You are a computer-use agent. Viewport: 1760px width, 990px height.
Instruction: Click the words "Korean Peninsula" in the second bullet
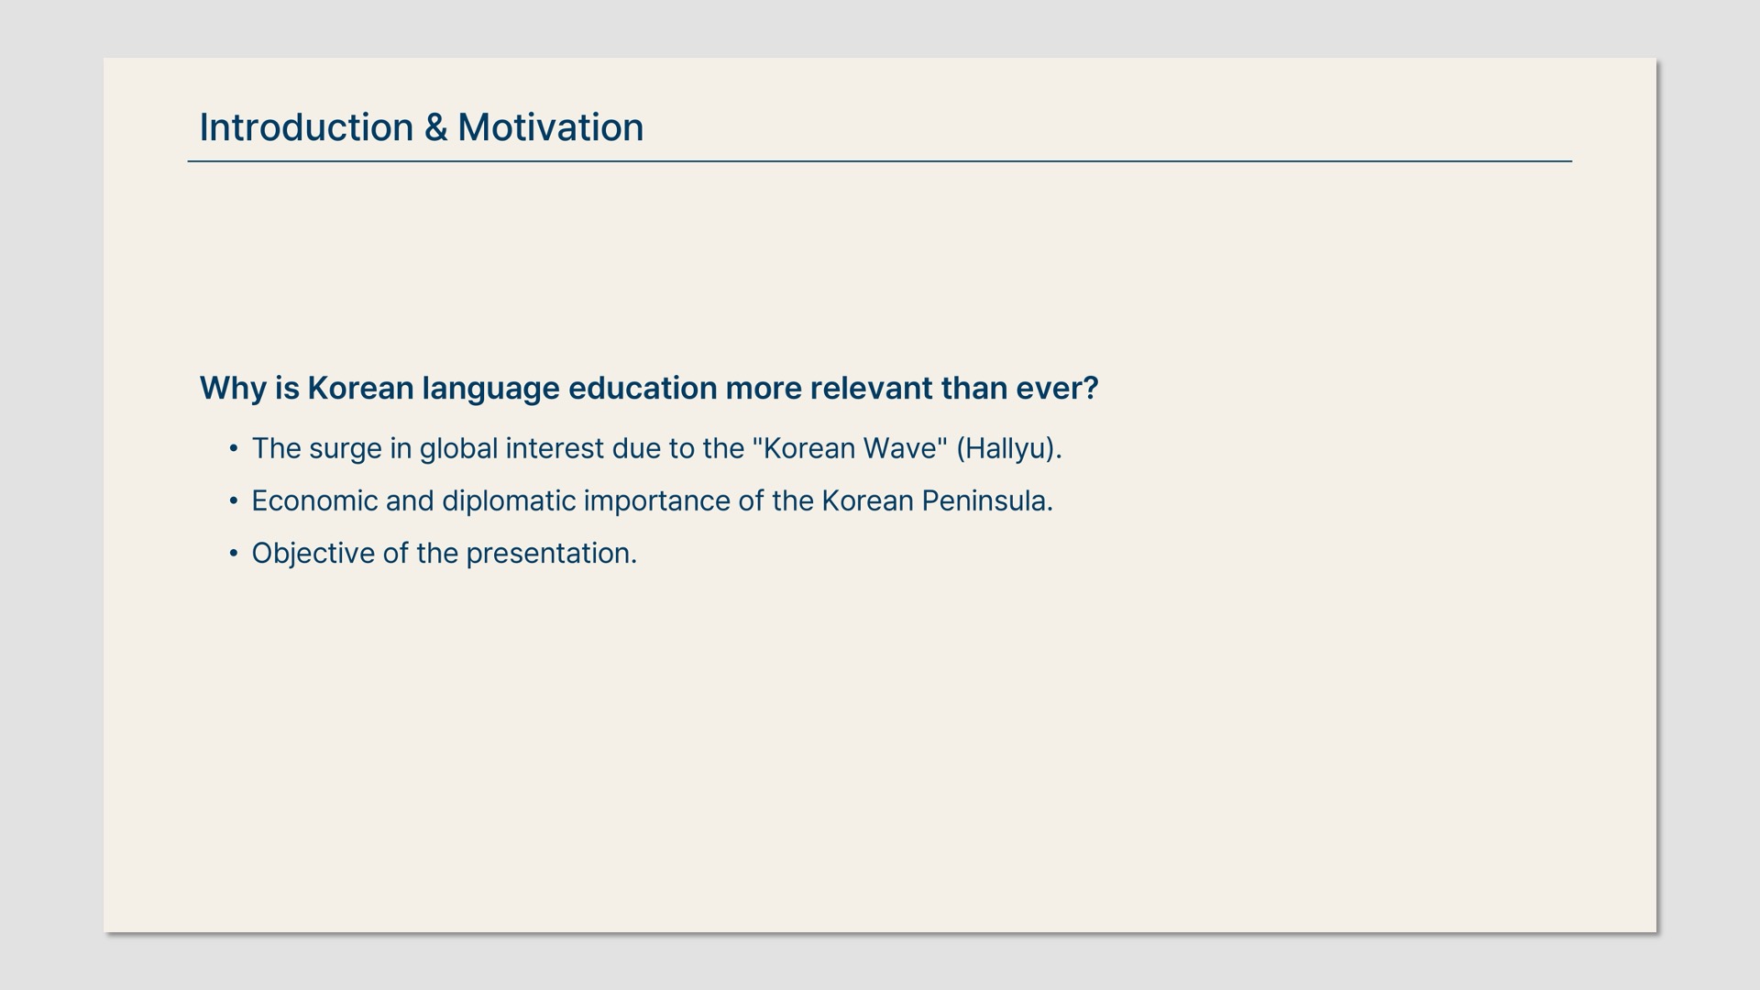[936, 500]
